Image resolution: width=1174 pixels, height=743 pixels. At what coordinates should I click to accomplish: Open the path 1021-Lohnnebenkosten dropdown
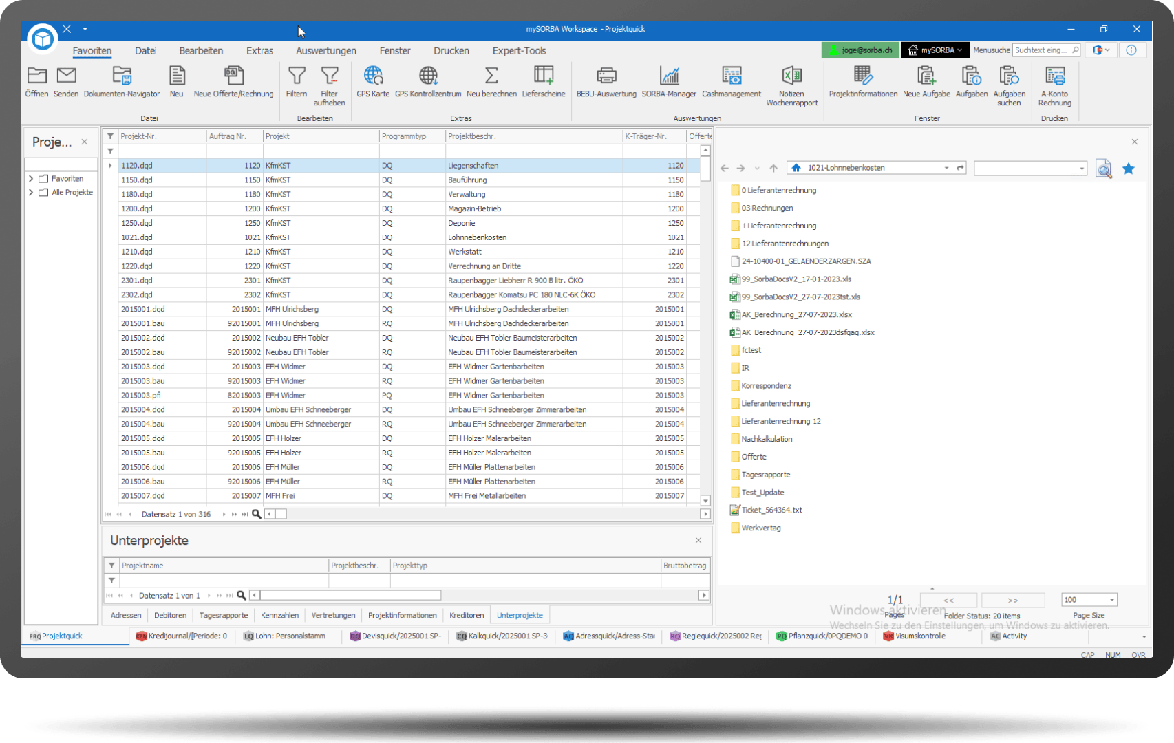pyautogui.click(x=947, y=168)
